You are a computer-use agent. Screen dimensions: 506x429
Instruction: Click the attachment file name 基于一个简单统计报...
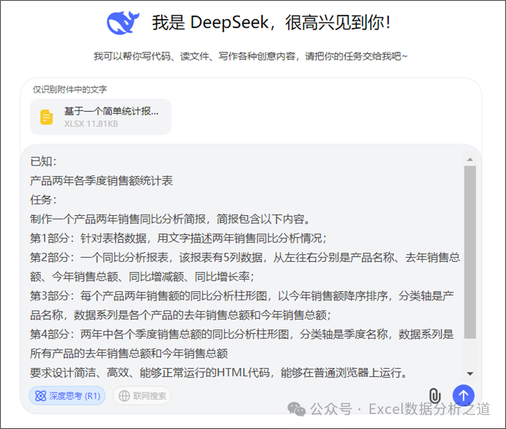[x=112, y=111]
